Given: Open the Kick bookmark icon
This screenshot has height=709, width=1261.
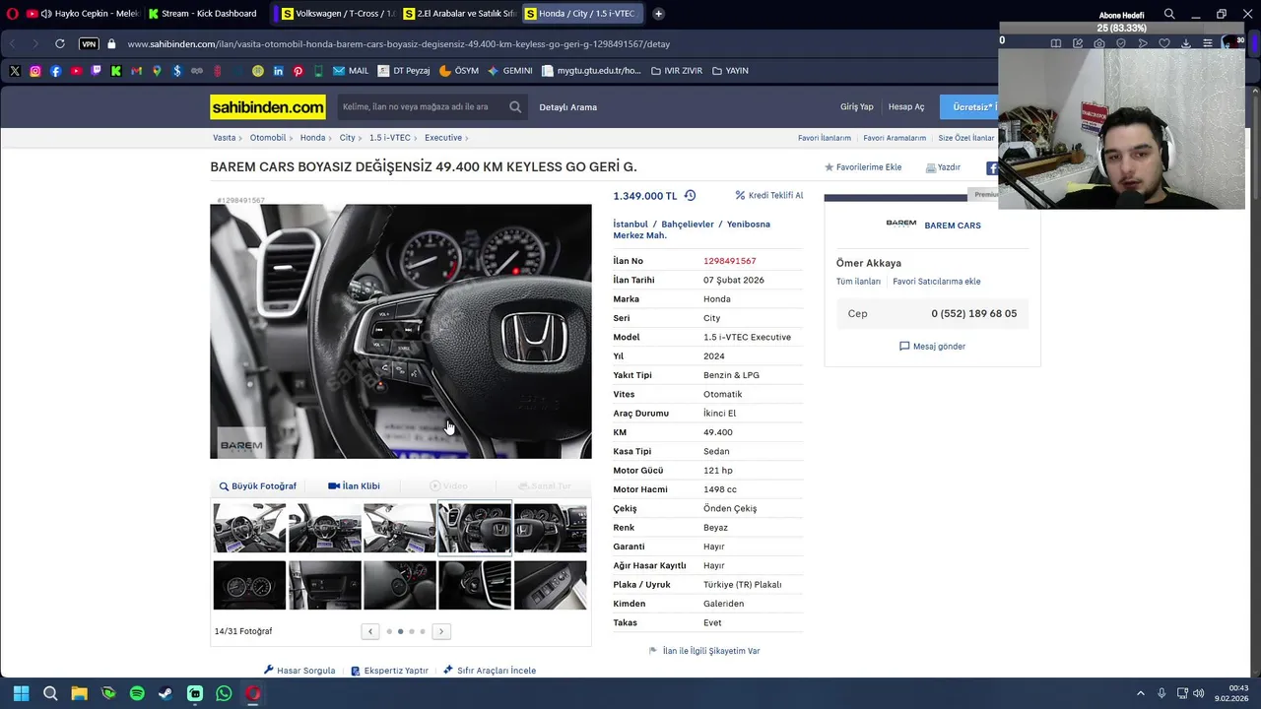Looking at the screenshot, I should [x=116, y=71].
